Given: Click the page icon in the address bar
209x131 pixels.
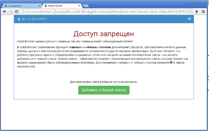Looking at the screenshot, I should (23, 11).
